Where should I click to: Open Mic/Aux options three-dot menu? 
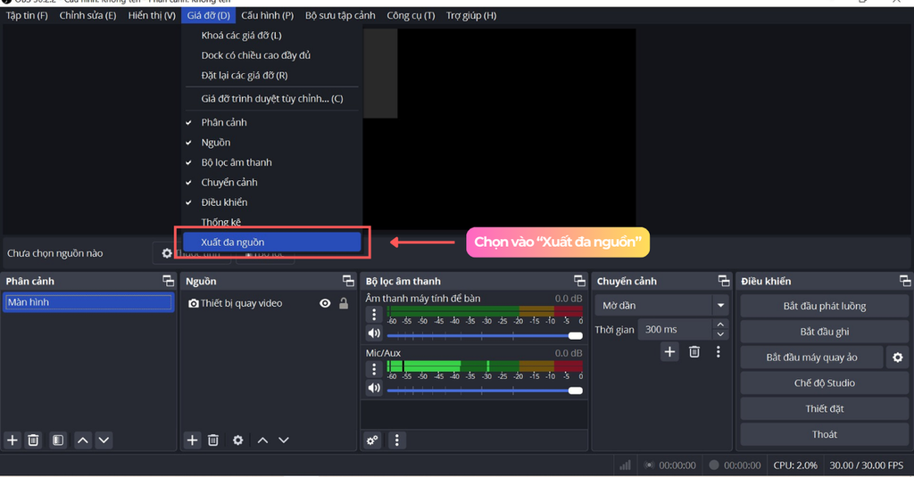click(x=374, y=368)
